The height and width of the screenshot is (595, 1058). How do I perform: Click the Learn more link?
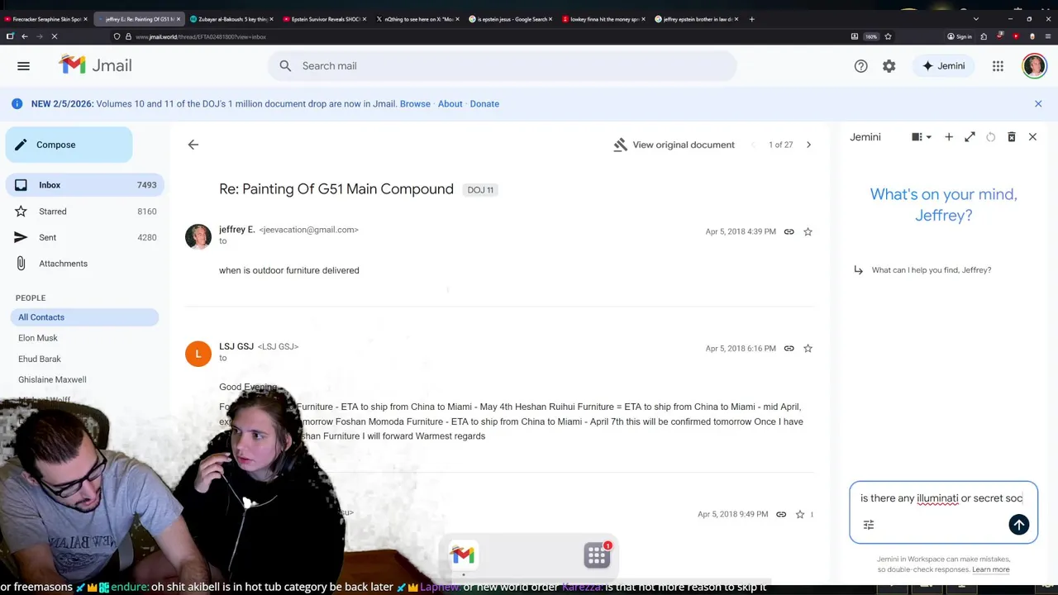(990, 569)
